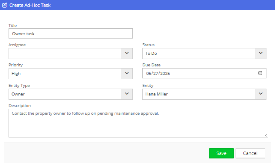Expand the Entity dropdown arrow
This screenshot has height=167, width=275.
[260, 94]
